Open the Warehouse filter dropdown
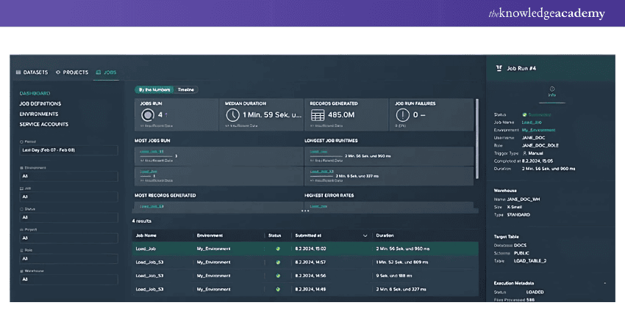The width and height of the screenshot is (625, 330). 68,279
